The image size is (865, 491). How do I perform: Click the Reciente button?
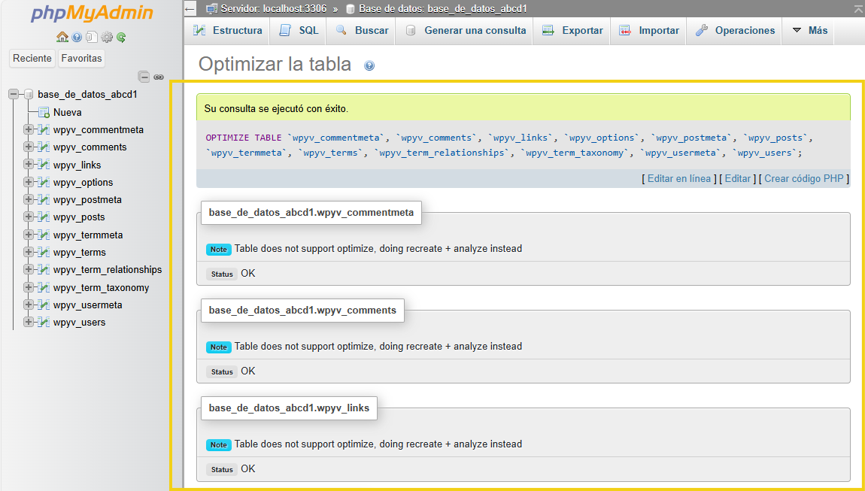pyautogui.click(x=32, y=58)
